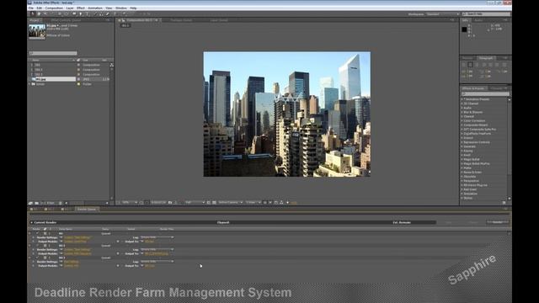Screen dimensions: 539x303
Task: Select the highlighted JPEG footage item in Project
Action: (53, 79)
